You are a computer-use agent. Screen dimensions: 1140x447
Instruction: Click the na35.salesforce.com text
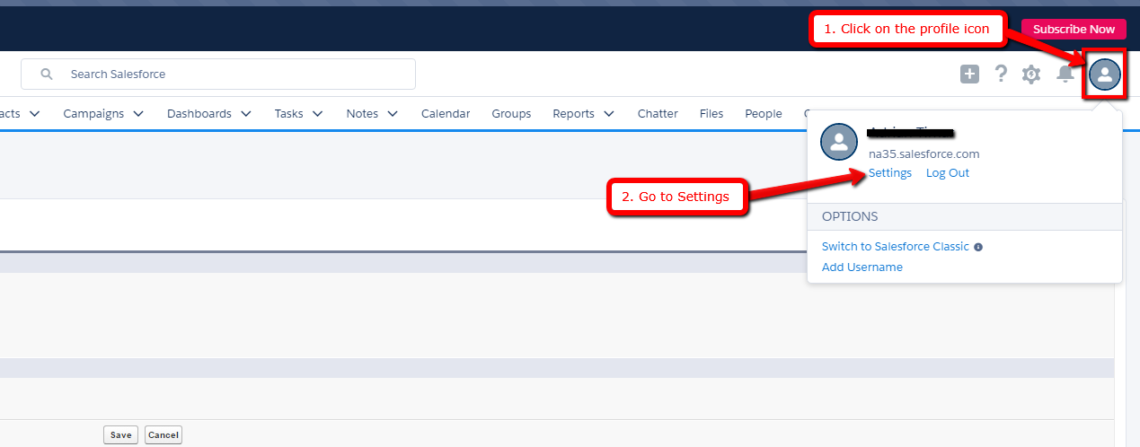(923, 154)
